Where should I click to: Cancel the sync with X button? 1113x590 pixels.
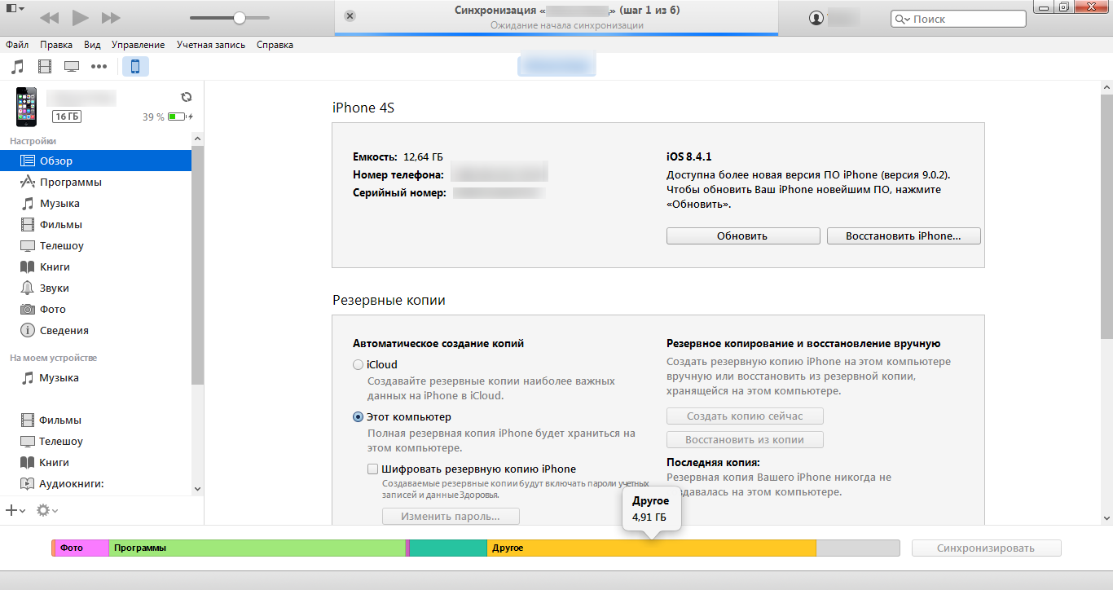point(350,16)
